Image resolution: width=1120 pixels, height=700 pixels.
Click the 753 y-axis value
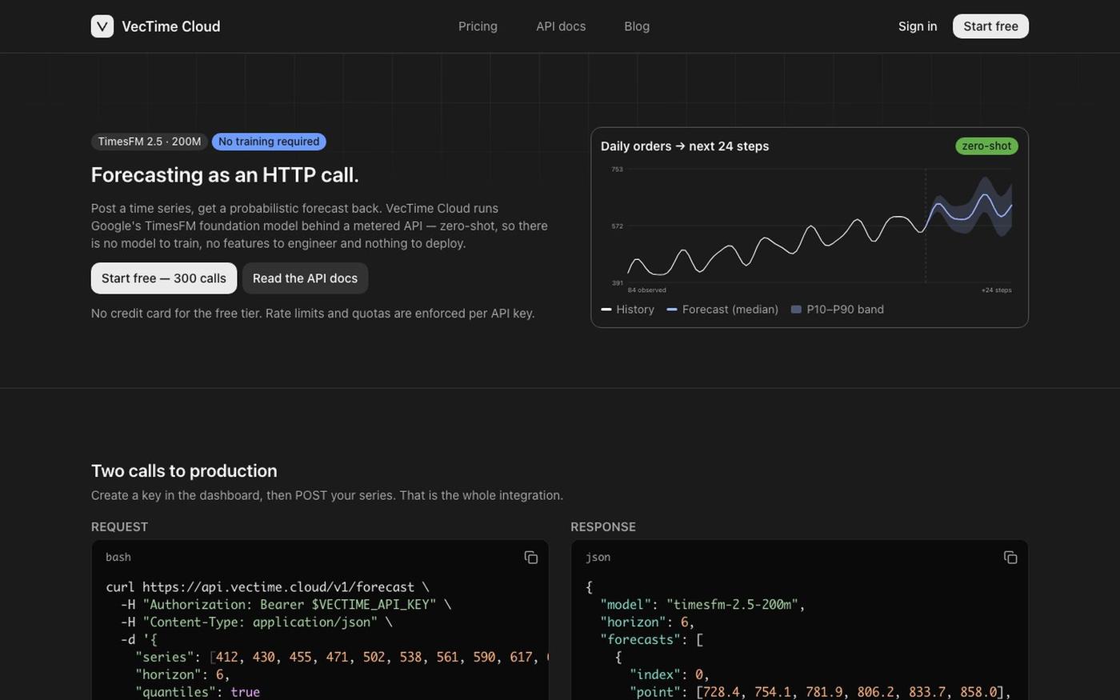(x=617, y=170)
